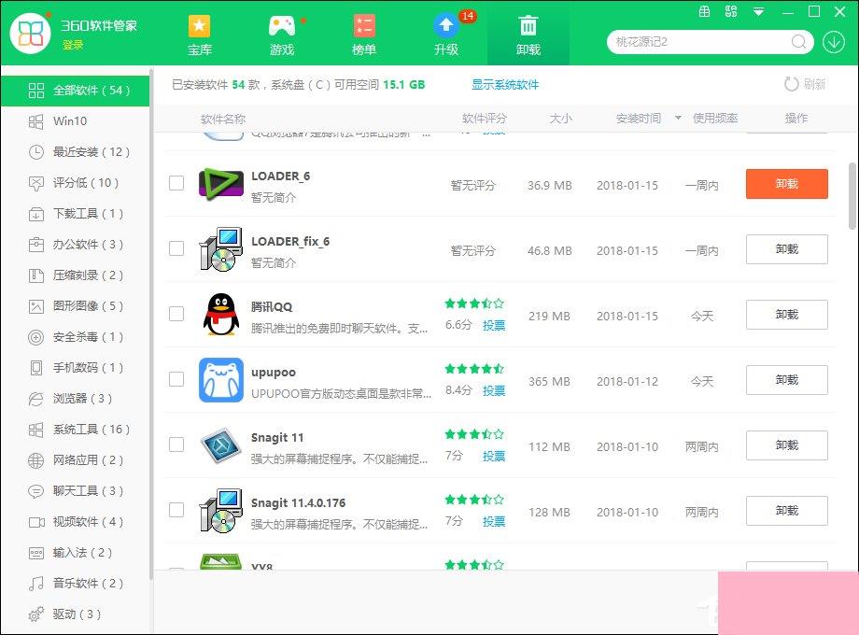Select the 输入法 (2) category
Viewport: 859px width, 635px height.
coord(75,552)
